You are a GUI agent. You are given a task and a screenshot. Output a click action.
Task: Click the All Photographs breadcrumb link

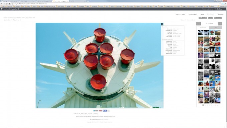tap(12, 18)
